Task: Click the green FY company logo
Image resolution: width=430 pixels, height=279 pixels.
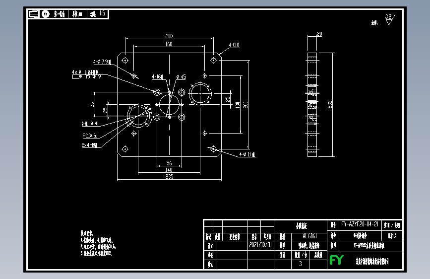Action: click(336, 260)
